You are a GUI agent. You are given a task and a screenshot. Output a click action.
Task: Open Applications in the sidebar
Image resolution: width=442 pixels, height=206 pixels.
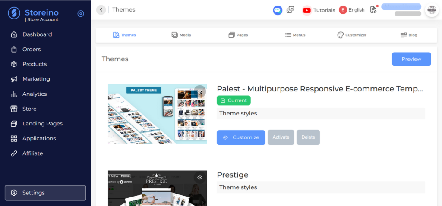coord(39,138)
